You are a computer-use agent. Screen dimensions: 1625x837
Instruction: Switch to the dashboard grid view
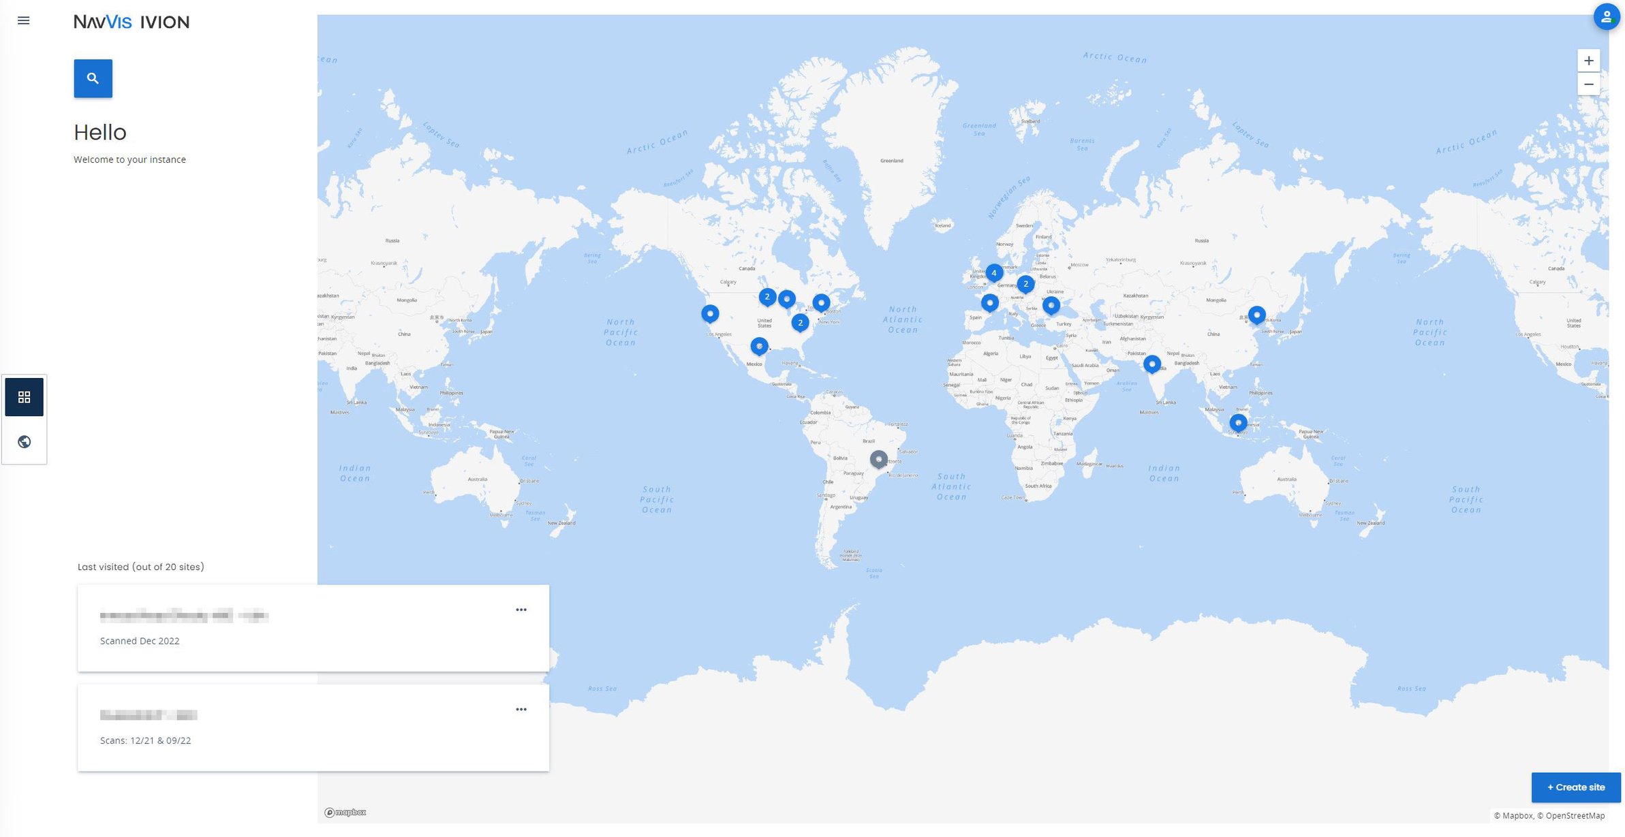click(x=25, y=397)
